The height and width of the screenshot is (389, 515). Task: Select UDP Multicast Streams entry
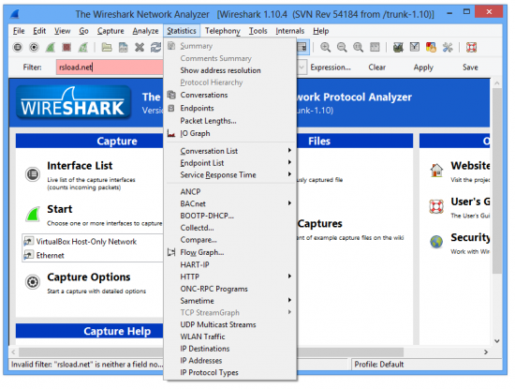tap(230, 324)
